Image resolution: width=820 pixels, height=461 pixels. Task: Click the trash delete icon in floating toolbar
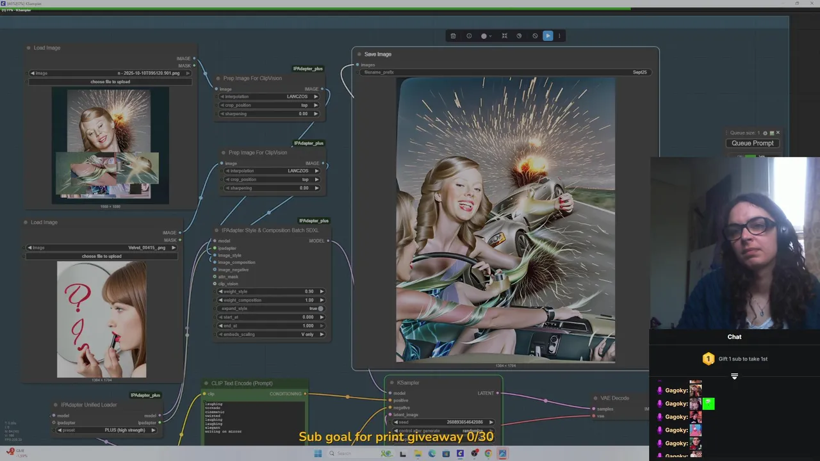[453, 36]
